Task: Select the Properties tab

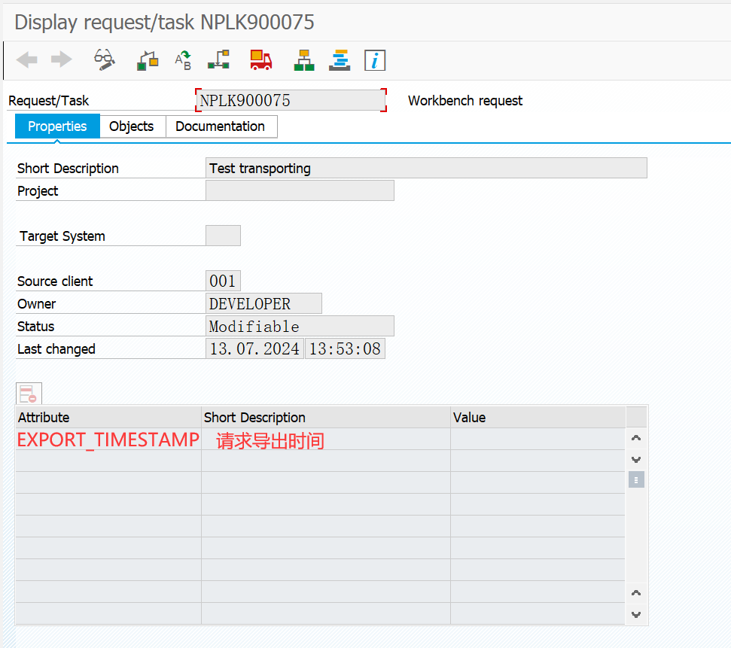Action: [57, 126]
